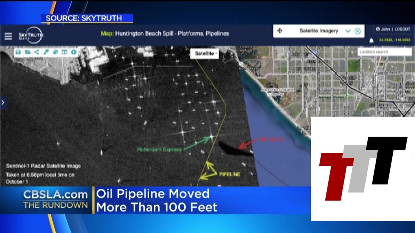Screen dimensions: 415x233
Task: Click the coordinates readout under LOGOUT
Action: (395, 40)
